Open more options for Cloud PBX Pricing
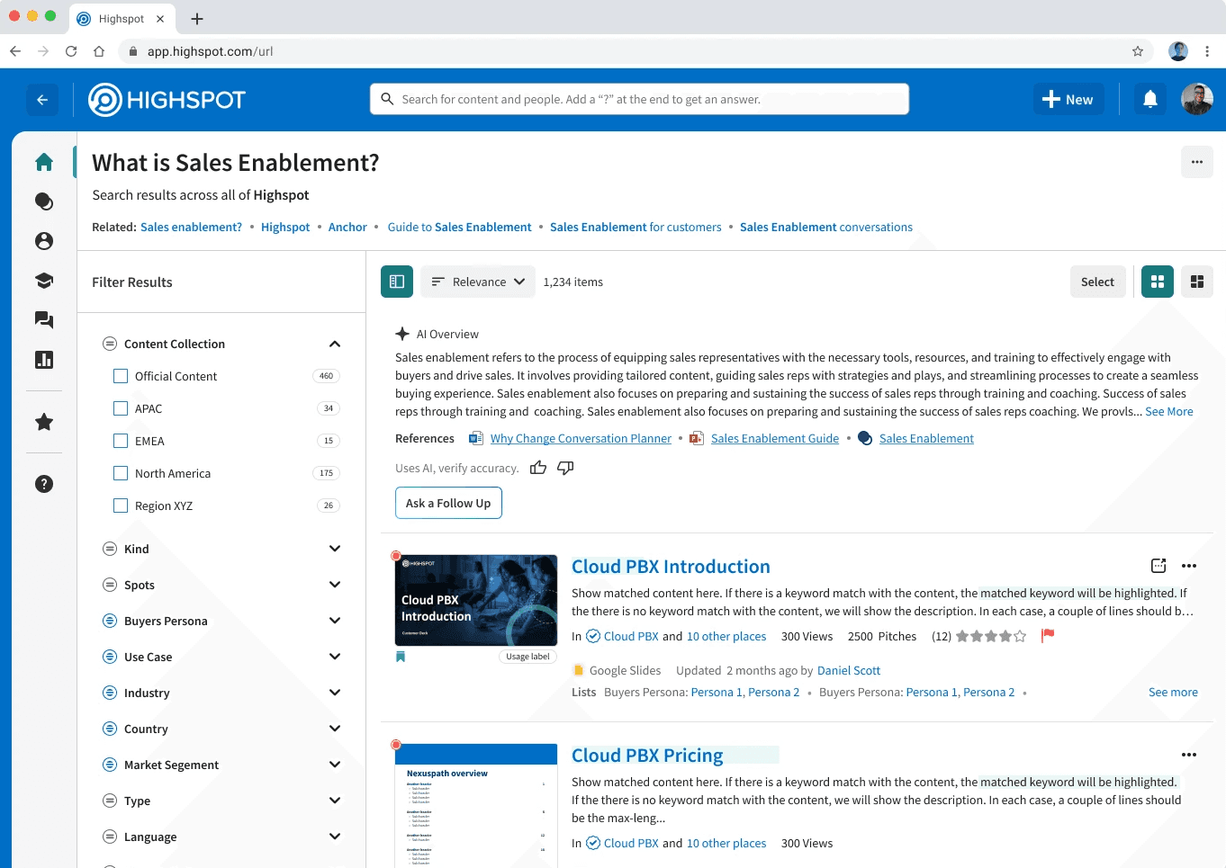The height and width of the screenshot is (868, 1226). tap(1189, 755)
